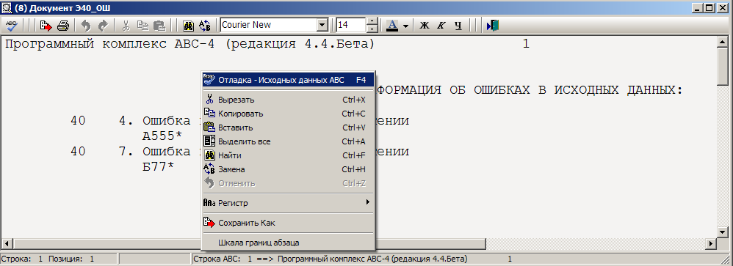
Task: Click the scissors cut toolbar icon
Action: point(126,25)
